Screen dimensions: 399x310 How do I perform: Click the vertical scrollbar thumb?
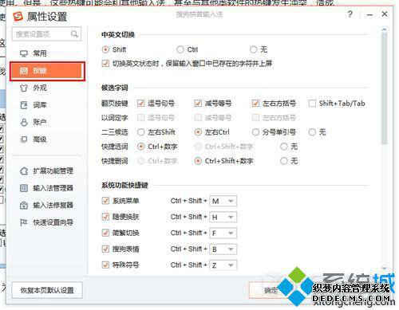coord(384,89)
